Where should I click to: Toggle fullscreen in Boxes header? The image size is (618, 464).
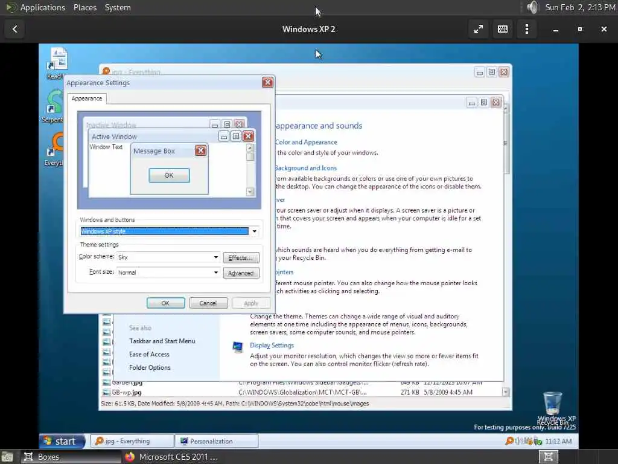pyautogui.click(x=478, y=29)
